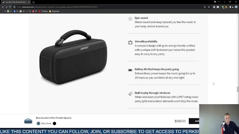Click 'Bose SoundLink Max Portable Speaker' title
This screenshot has height=134, width=239.
coord(54,118)
